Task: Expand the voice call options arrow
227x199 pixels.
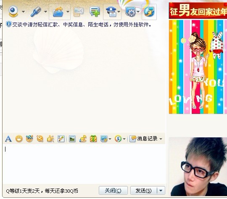Action: pos(45,12)
